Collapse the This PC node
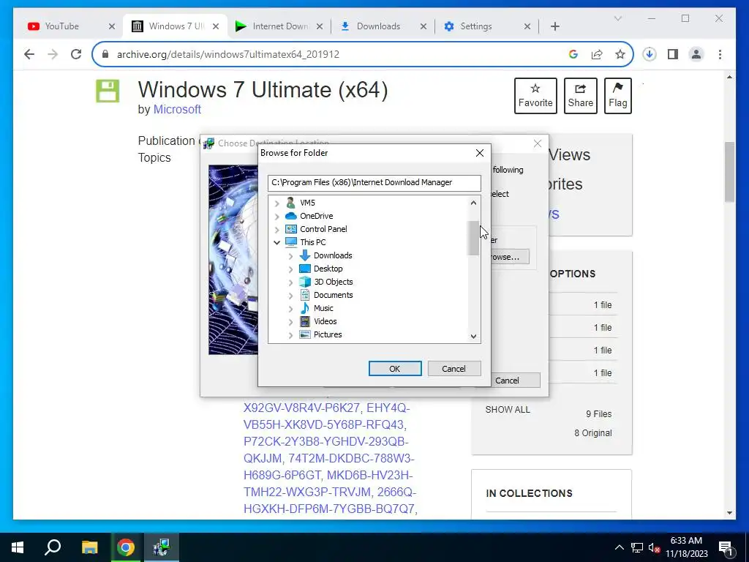 point(276,242)
